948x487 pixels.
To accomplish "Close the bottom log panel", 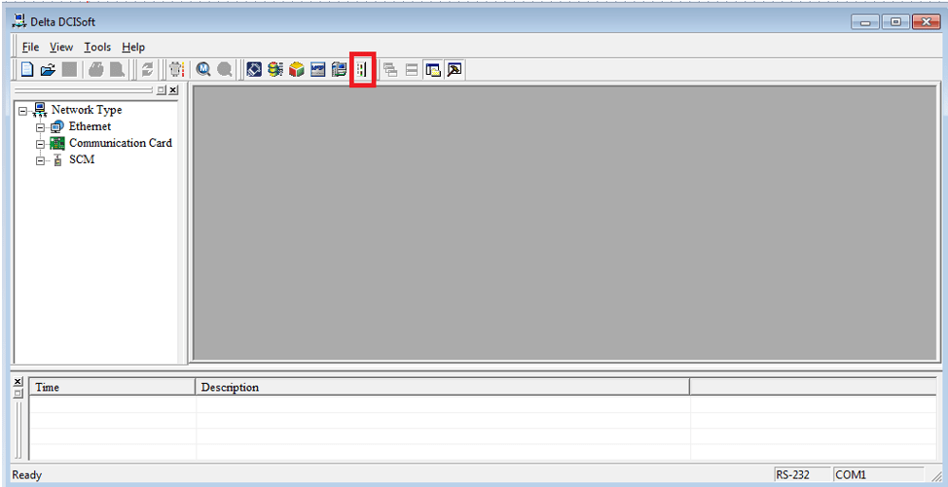I will coord(18,381).
